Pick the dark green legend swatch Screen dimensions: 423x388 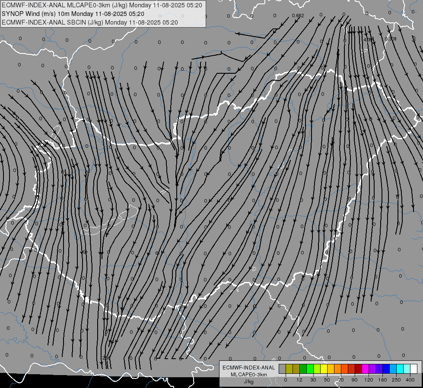(x=303, y=369)
